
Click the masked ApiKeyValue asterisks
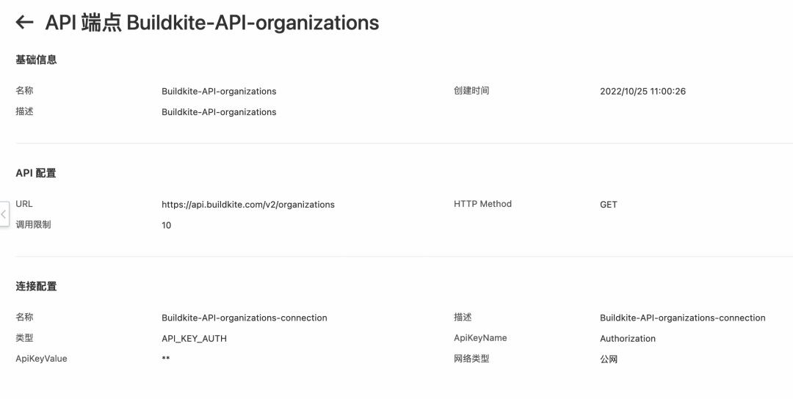166,359
